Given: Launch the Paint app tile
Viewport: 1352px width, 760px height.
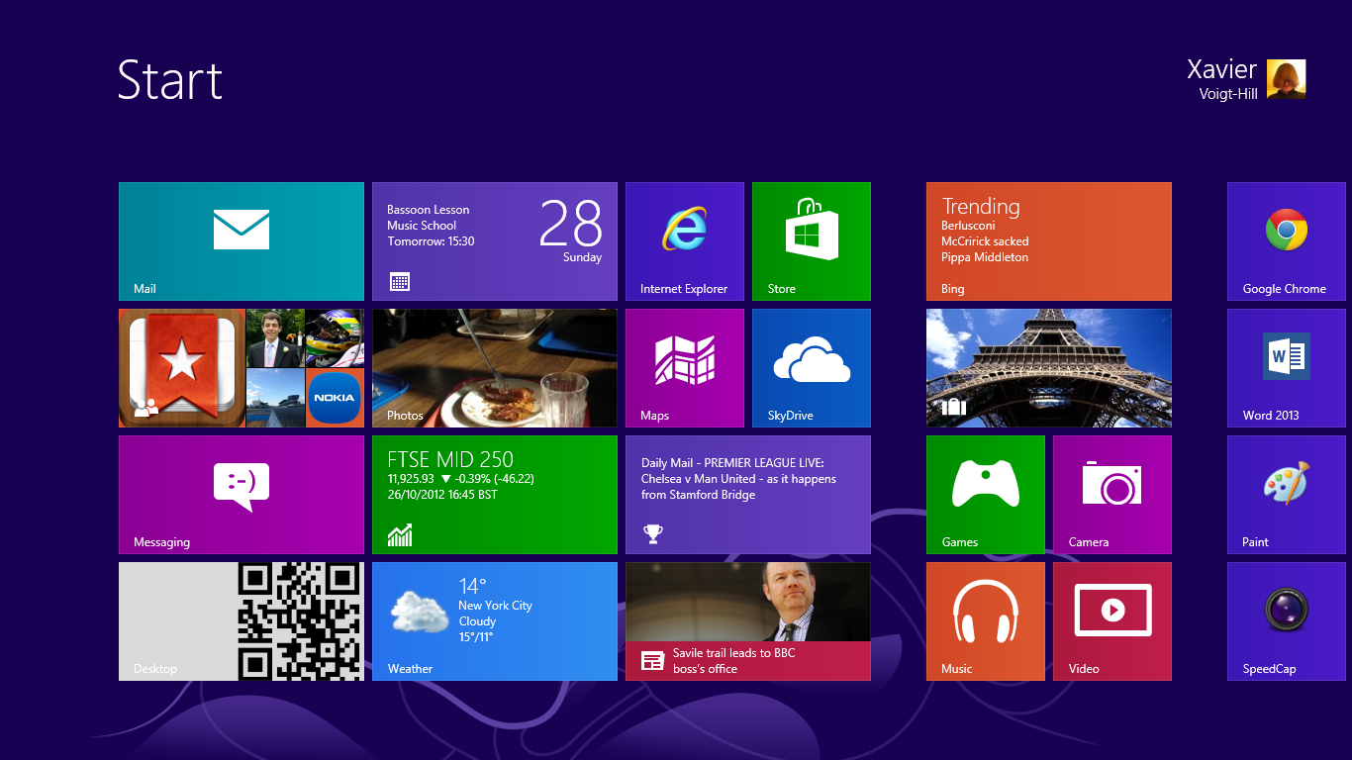Looking at the screenshot, I should coord(1286,494).
